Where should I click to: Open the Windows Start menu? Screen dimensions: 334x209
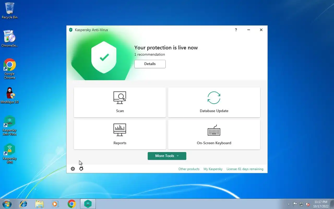(x=7, y=204)
